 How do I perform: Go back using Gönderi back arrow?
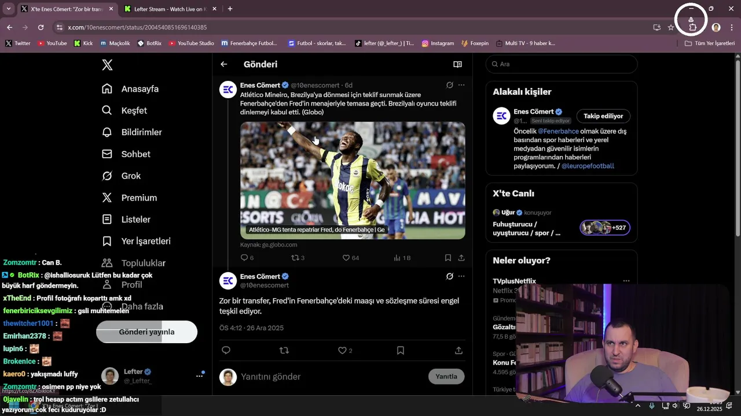pos(224,64)
